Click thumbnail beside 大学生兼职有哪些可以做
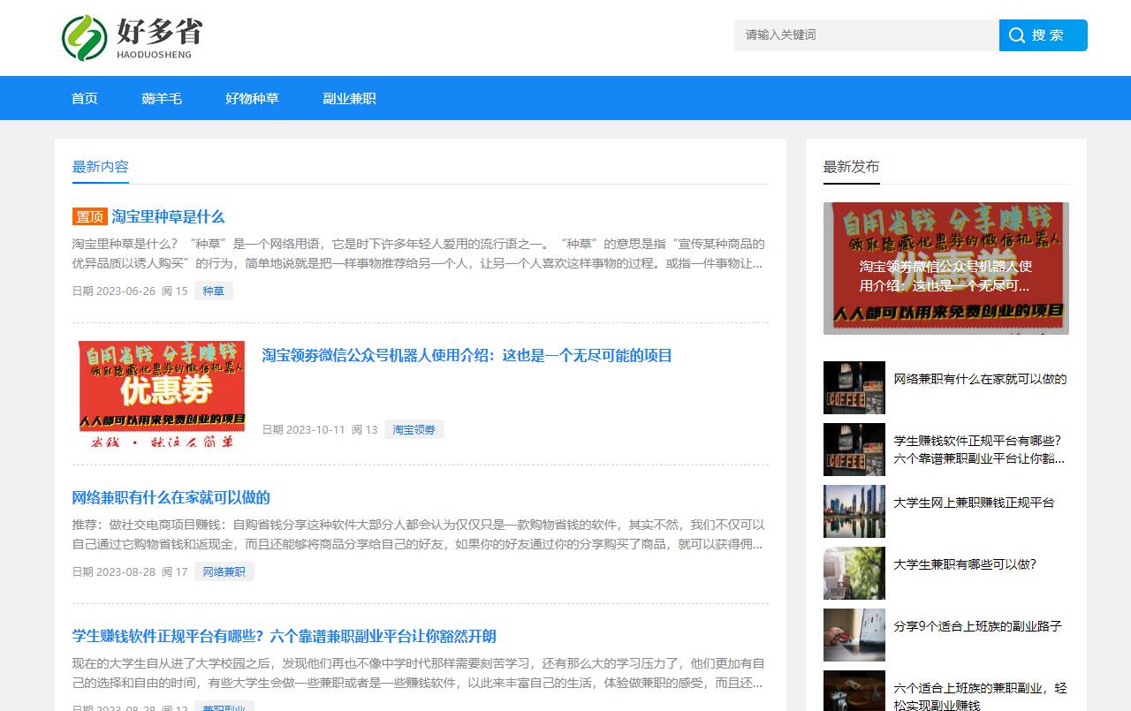 click(x=854, y=573)
